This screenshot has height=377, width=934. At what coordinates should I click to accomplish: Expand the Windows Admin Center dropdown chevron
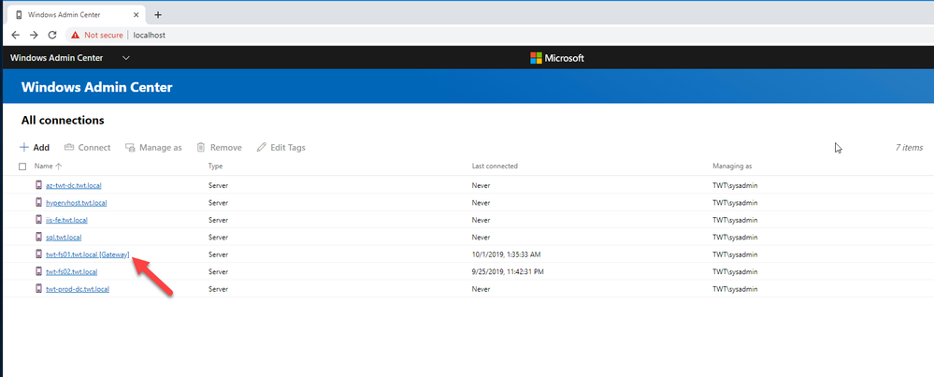(x=125, y=58)
